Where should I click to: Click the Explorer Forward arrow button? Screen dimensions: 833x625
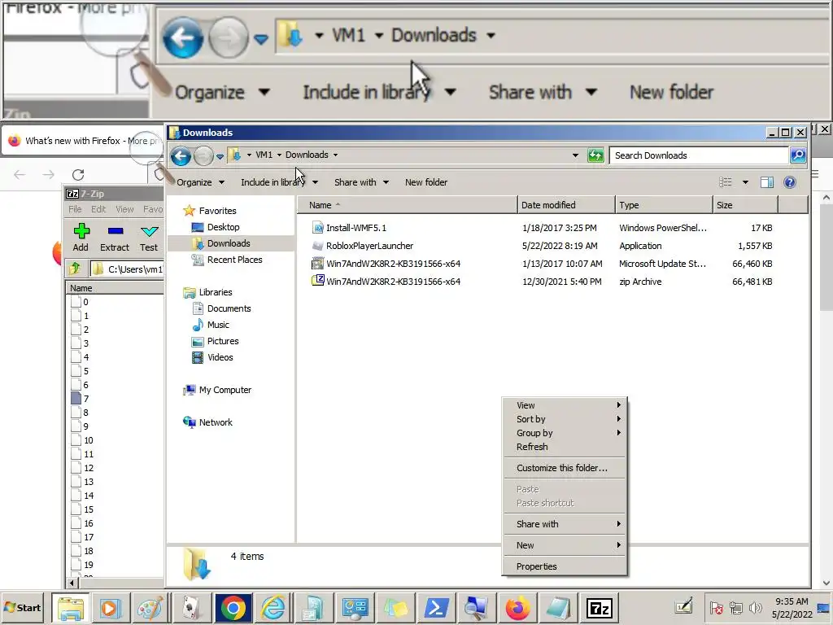coord(203,155)
